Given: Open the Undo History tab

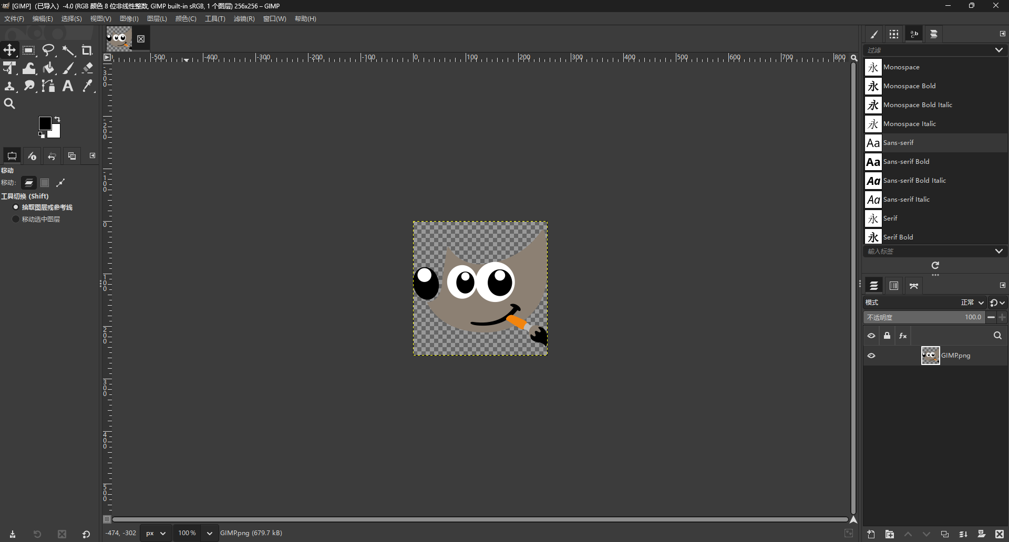Looking at the screenshot, I should point(52,156).
